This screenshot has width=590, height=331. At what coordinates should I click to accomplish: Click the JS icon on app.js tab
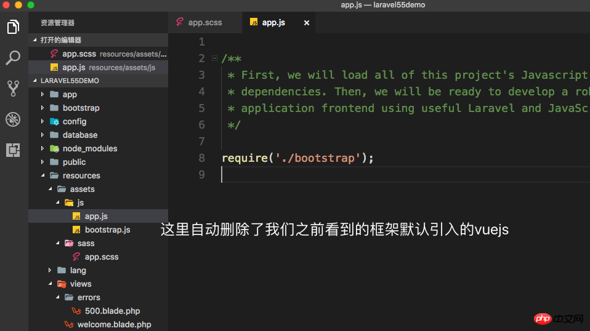point(254,22)
